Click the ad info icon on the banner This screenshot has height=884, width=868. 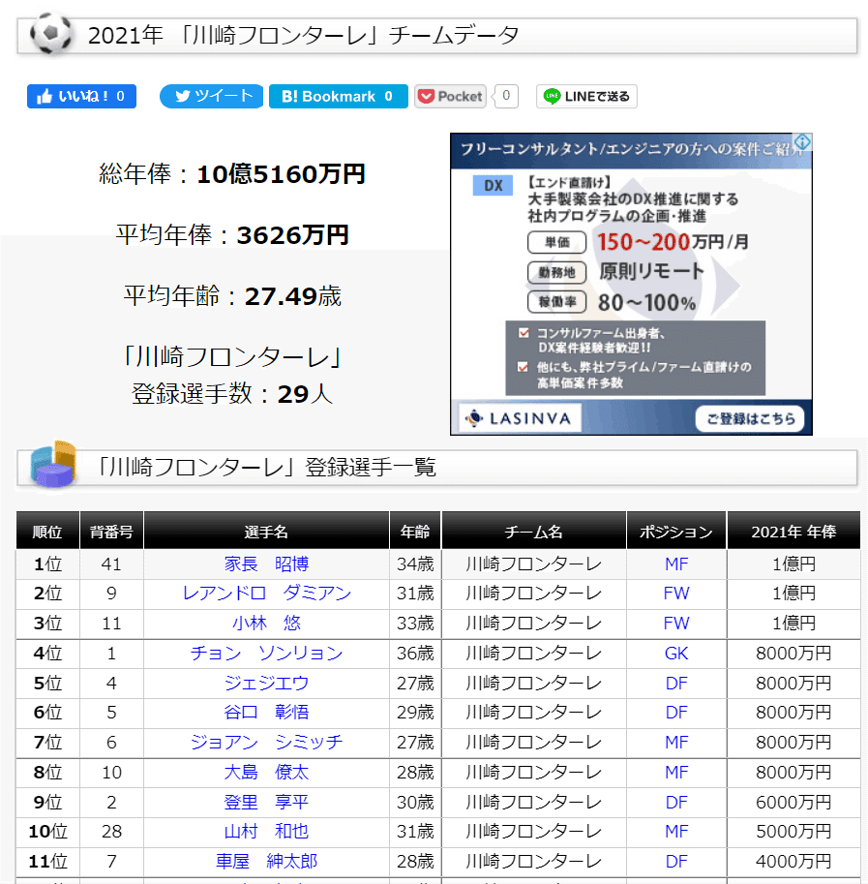point(802,142)
